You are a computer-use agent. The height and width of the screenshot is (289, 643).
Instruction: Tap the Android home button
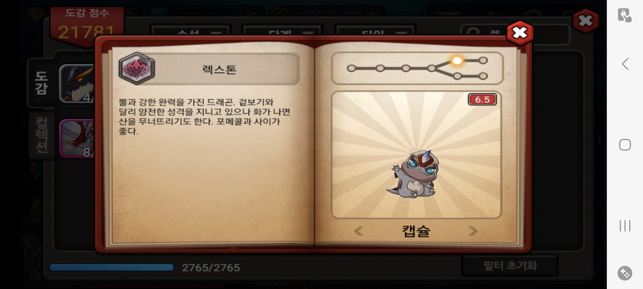(625, 145)
